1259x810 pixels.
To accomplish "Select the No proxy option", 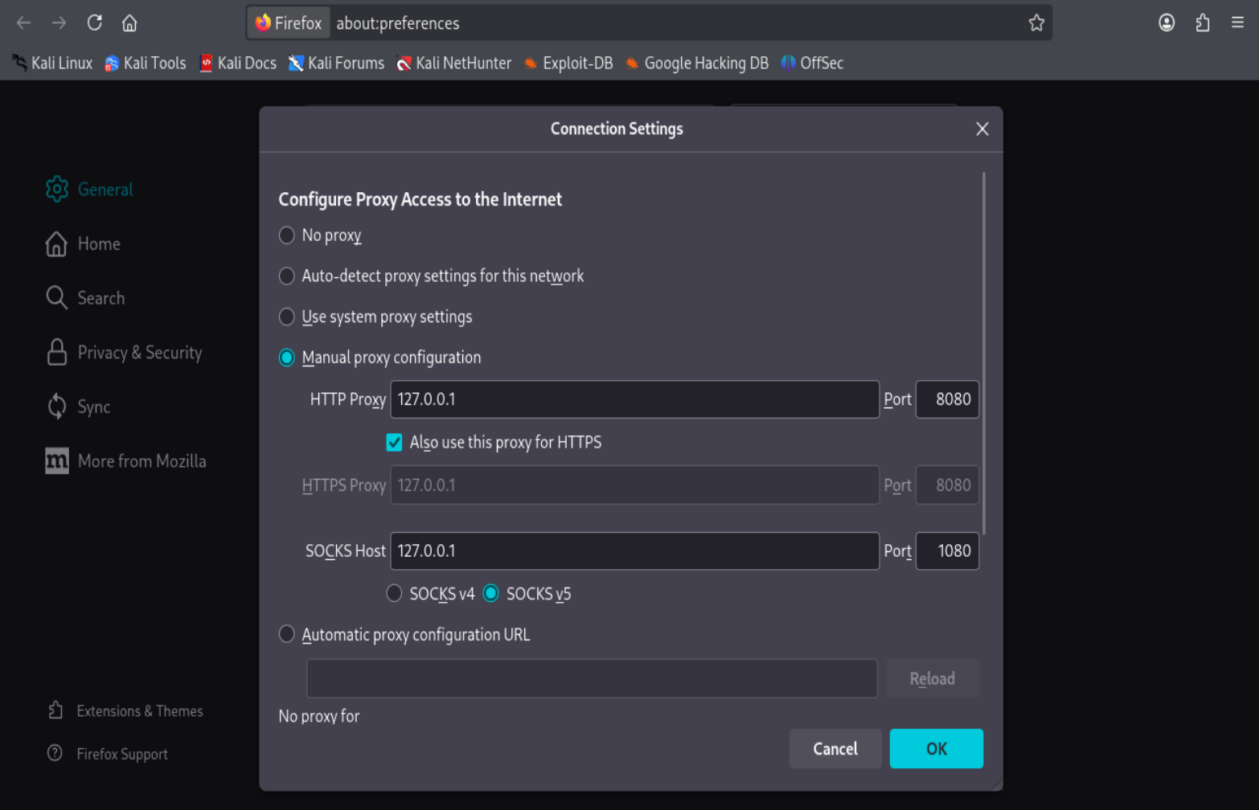I will click(287, 235).
